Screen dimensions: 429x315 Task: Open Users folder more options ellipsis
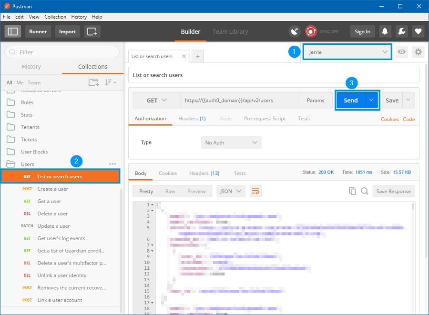[112, 164]
